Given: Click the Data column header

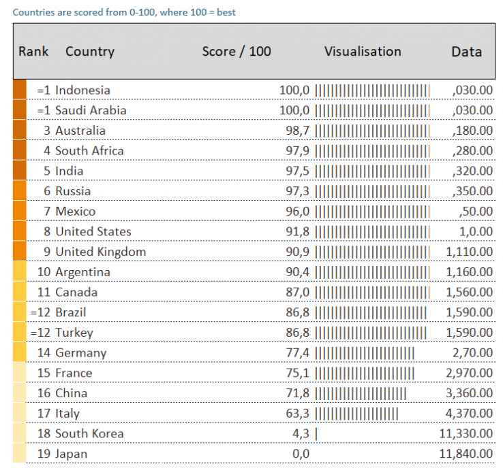Looking at the screenshot, I should [466, 52].
